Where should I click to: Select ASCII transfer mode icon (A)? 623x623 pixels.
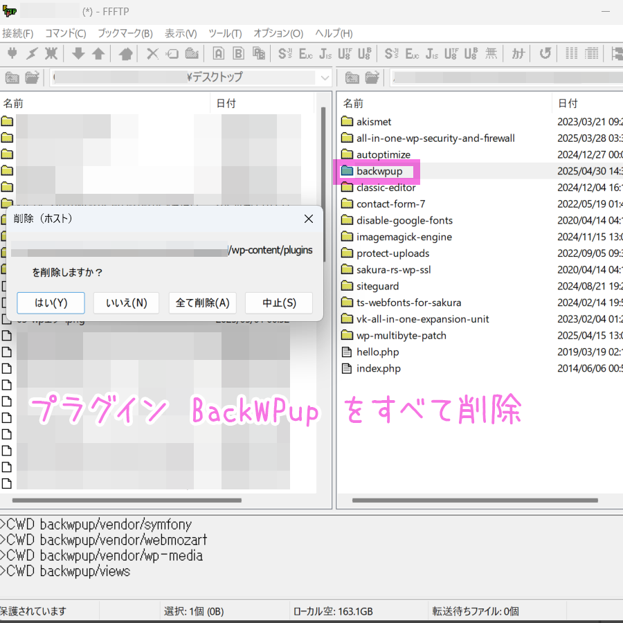point(219,53)
